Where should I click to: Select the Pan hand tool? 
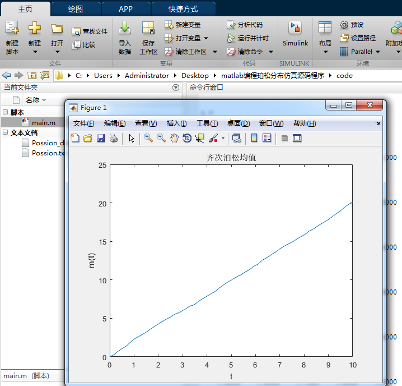pyautogui.click(x=174, y=138)
